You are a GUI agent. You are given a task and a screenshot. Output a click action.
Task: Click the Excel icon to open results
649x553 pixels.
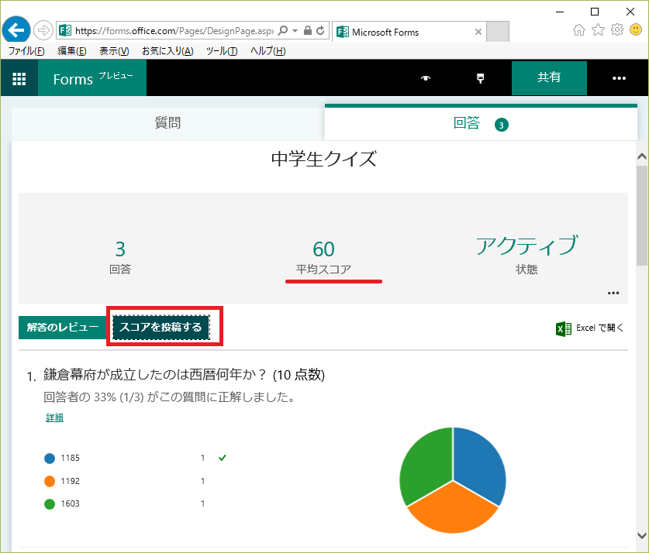tap(564, 328)
